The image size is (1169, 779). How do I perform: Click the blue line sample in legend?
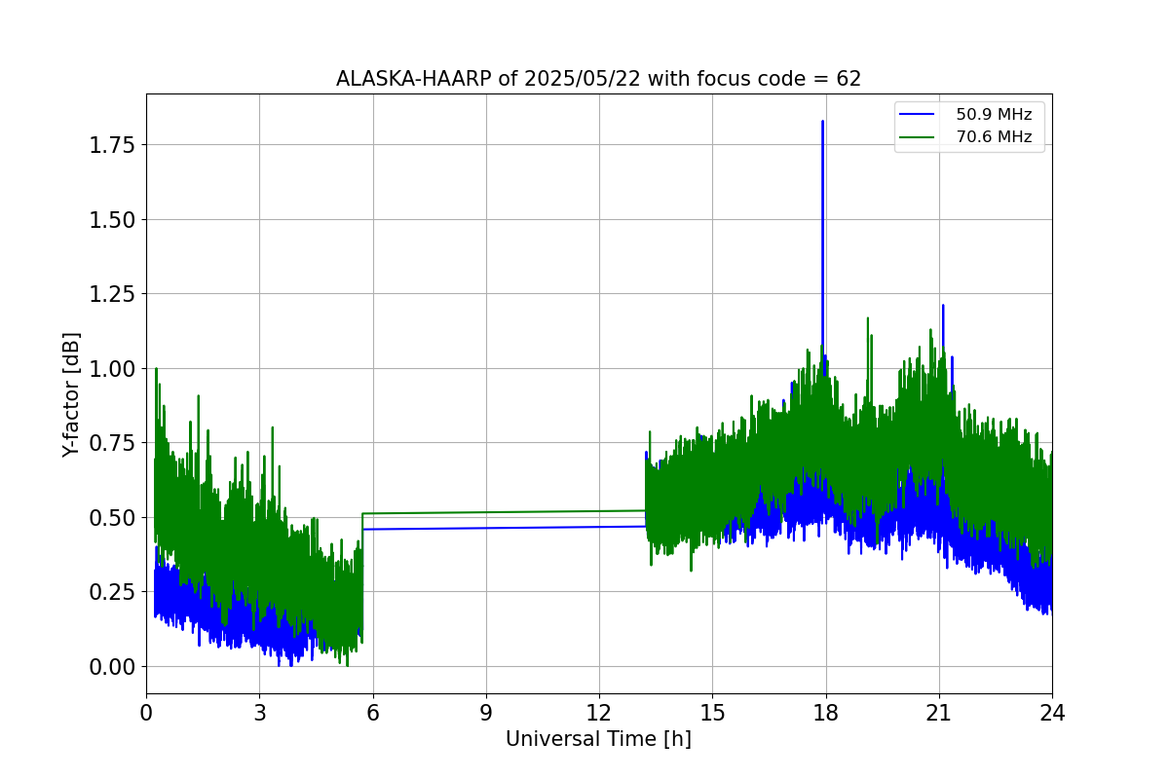coord(918,115)
